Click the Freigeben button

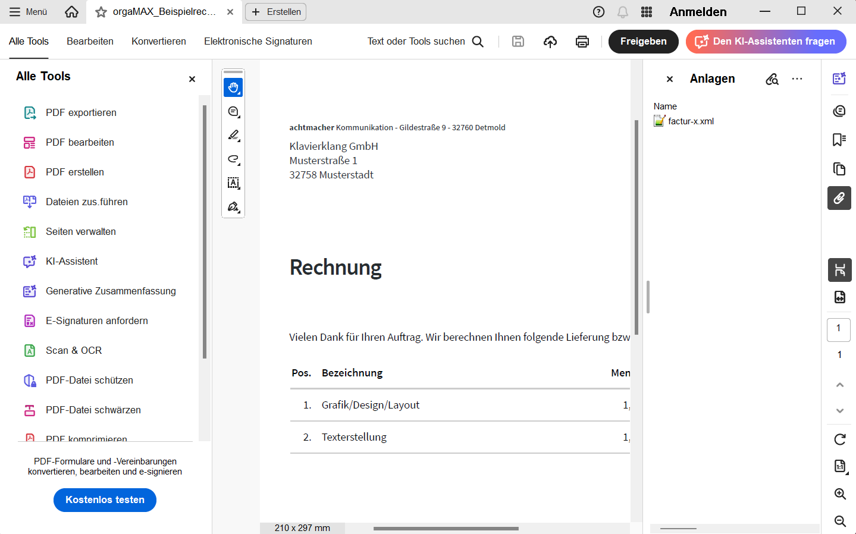[x=643, y=42]
